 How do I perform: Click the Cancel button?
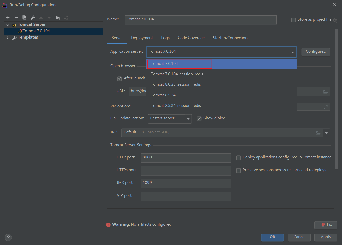(x=299, y=237)
